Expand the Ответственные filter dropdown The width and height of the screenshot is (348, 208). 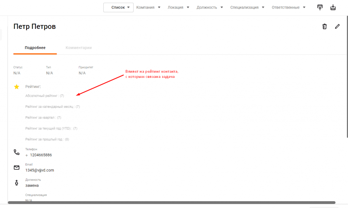288,7
